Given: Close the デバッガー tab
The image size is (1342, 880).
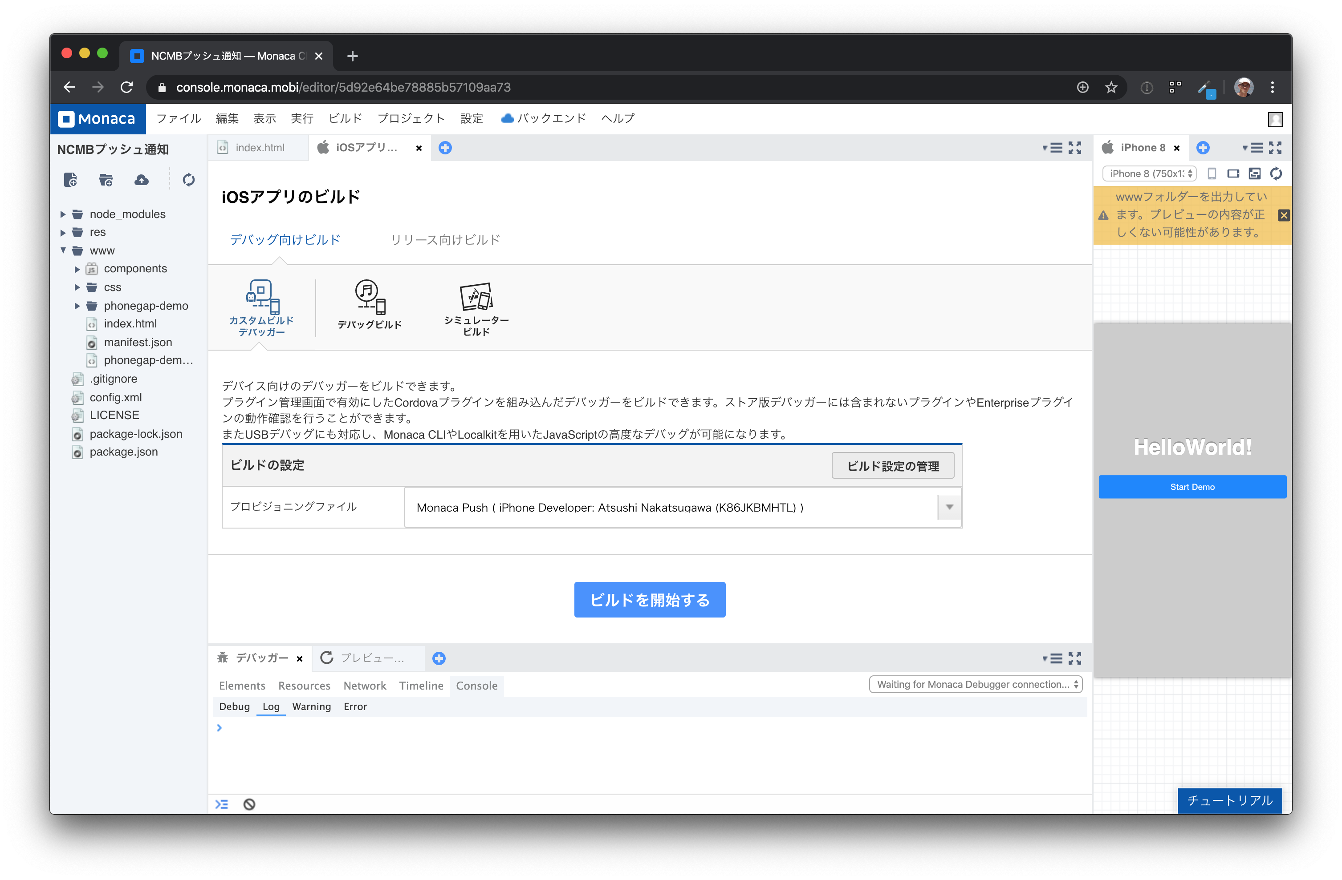Looking at the screenshot, I should [299, 658].
